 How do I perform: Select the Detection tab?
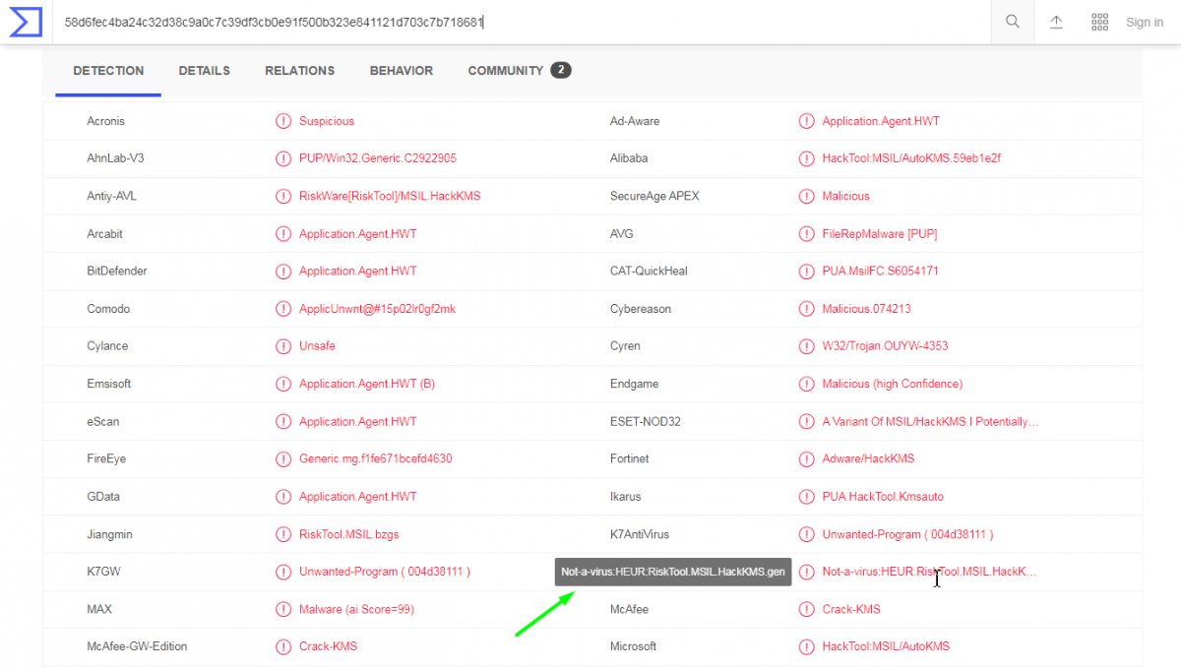click(108, 71)
